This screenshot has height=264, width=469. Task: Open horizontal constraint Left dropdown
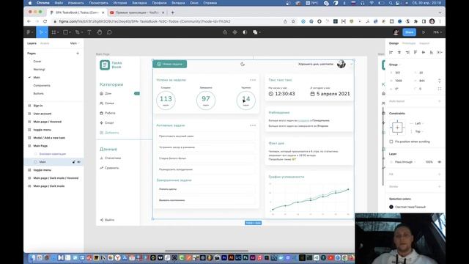click(419, 123)
